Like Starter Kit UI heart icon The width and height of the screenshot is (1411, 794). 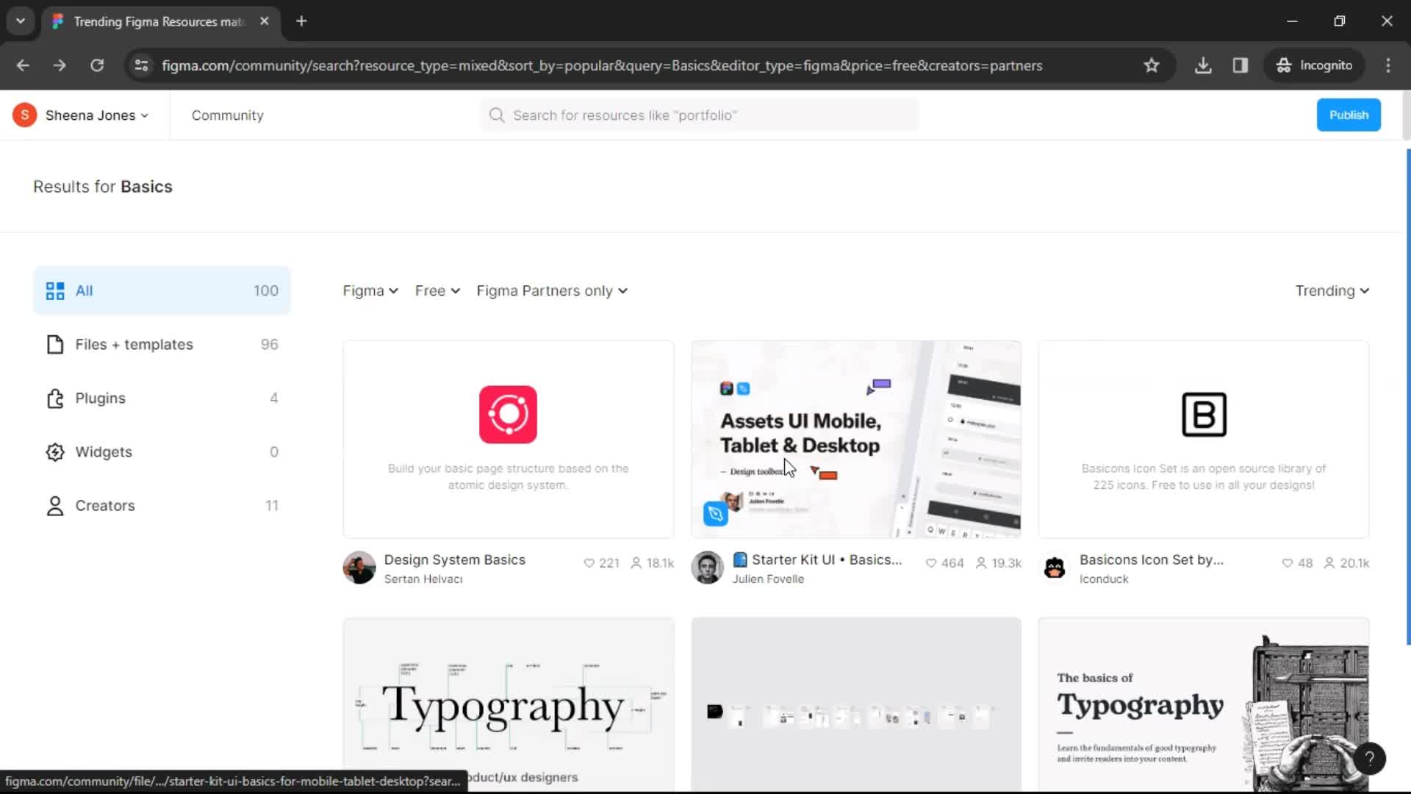point(931,563)
